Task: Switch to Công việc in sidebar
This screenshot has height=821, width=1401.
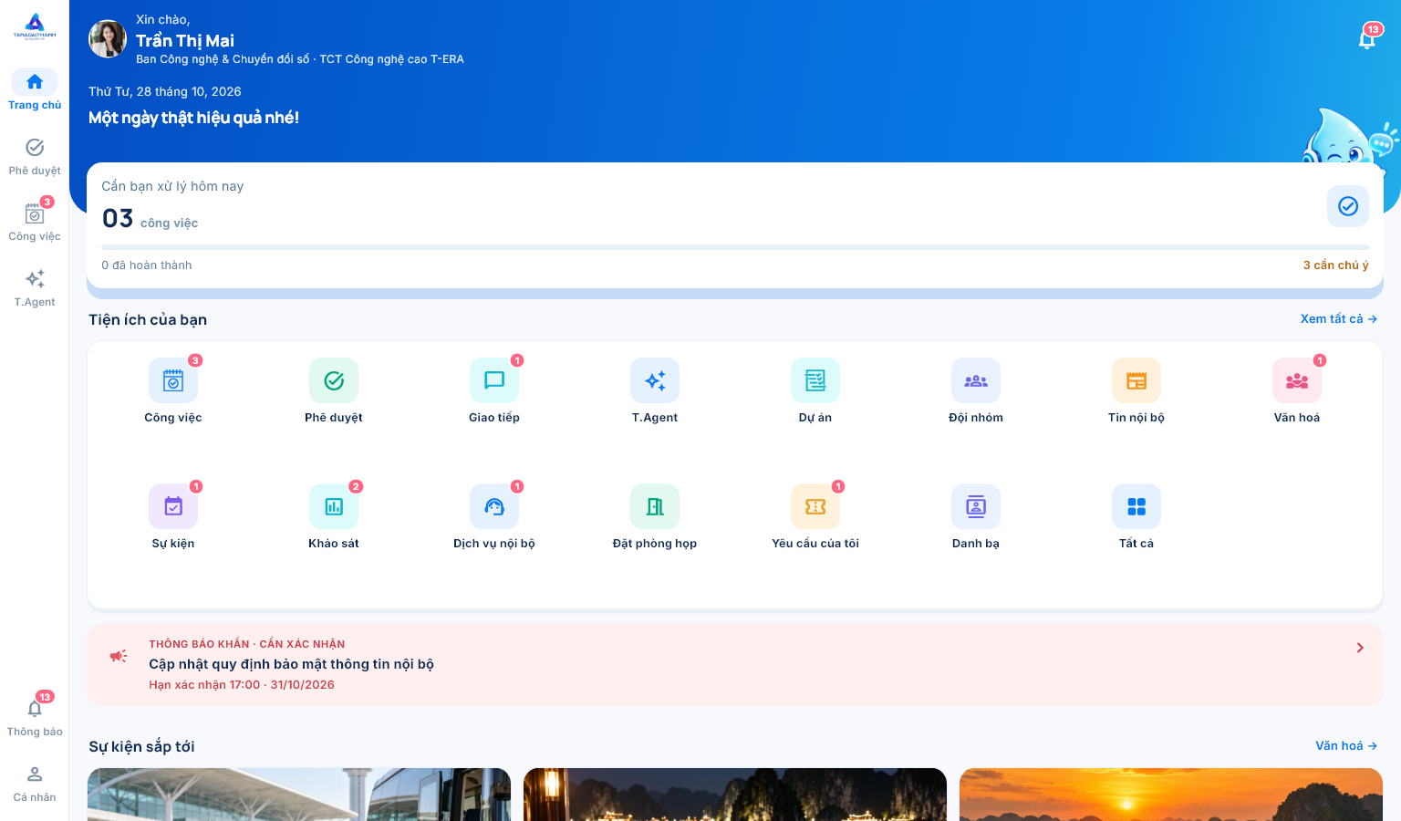Action: click(x=35, y=222)
